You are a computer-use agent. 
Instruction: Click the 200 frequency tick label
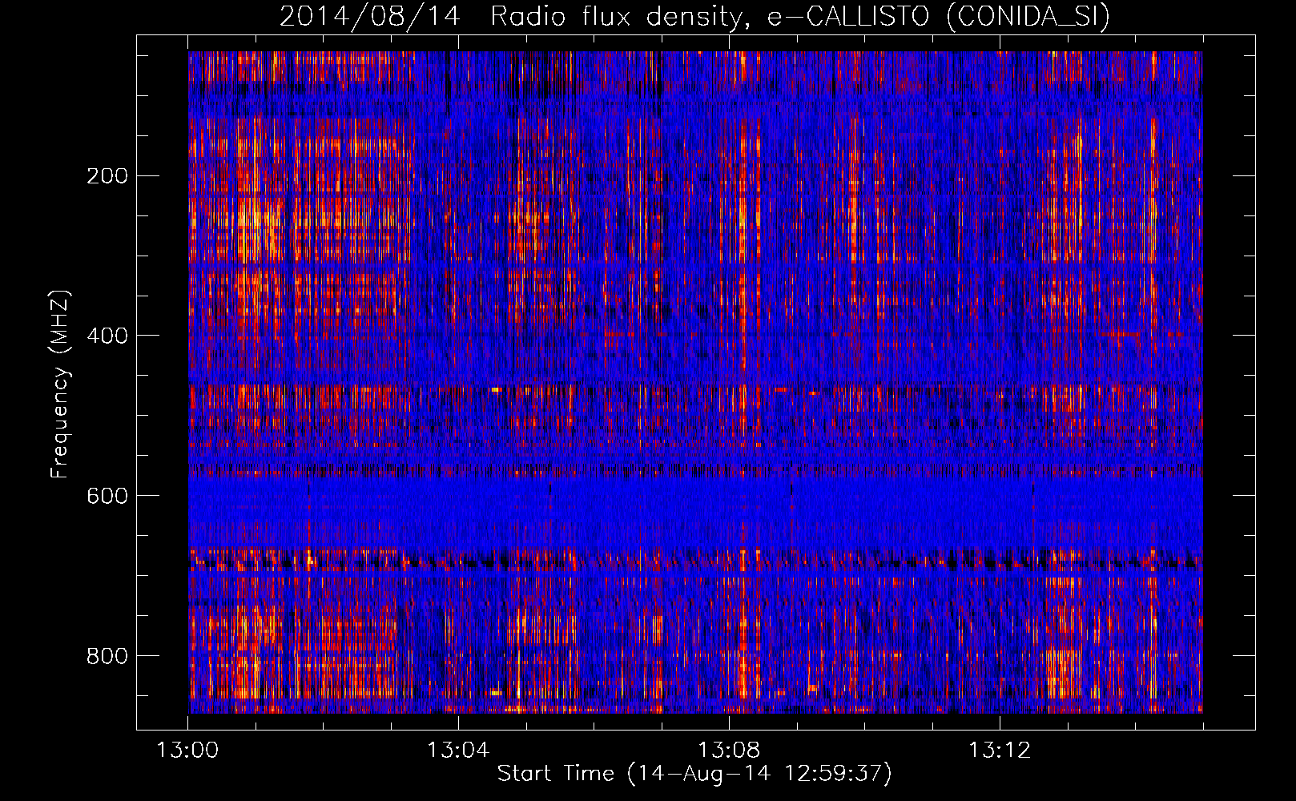pyautogui.click(x=107, y=175)
